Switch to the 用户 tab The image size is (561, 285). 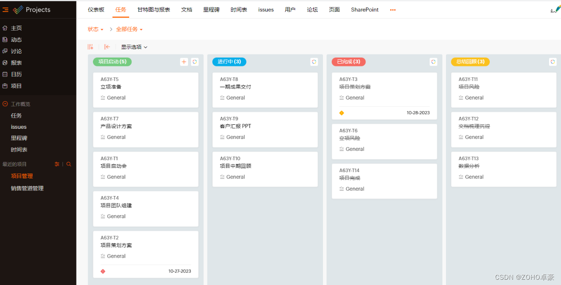coord(290,10)
